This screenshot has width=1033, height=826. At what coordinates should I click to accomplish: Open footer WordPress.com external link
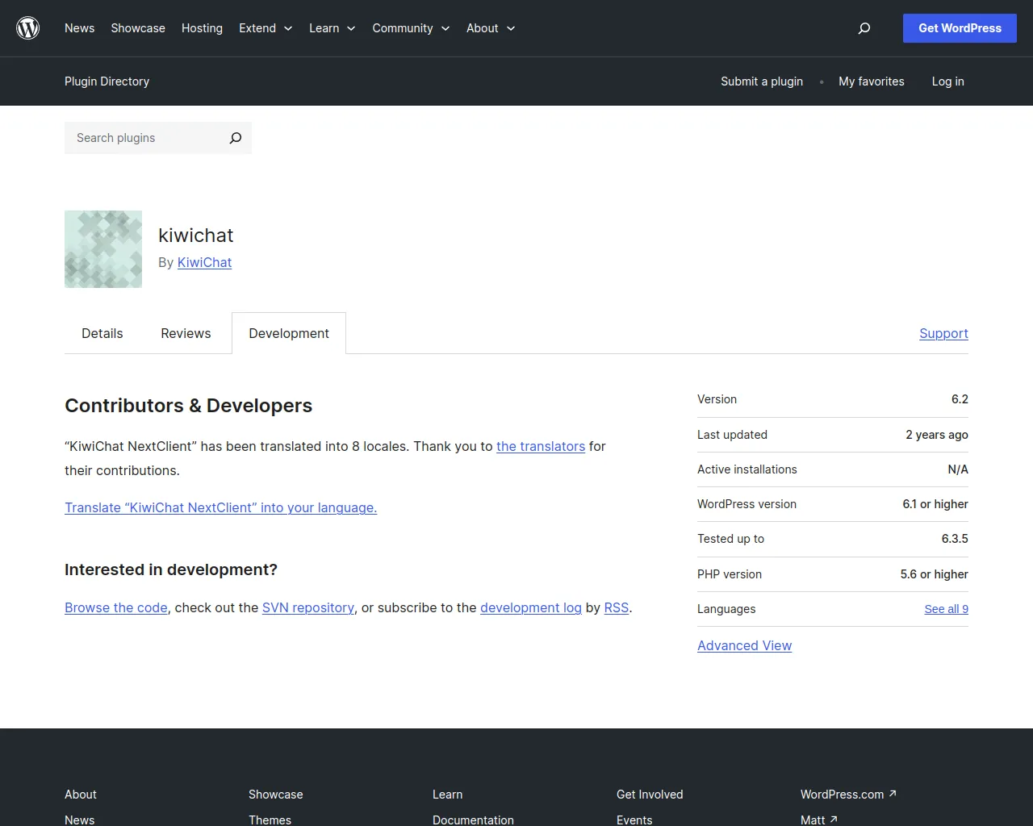tap(848, 795)
